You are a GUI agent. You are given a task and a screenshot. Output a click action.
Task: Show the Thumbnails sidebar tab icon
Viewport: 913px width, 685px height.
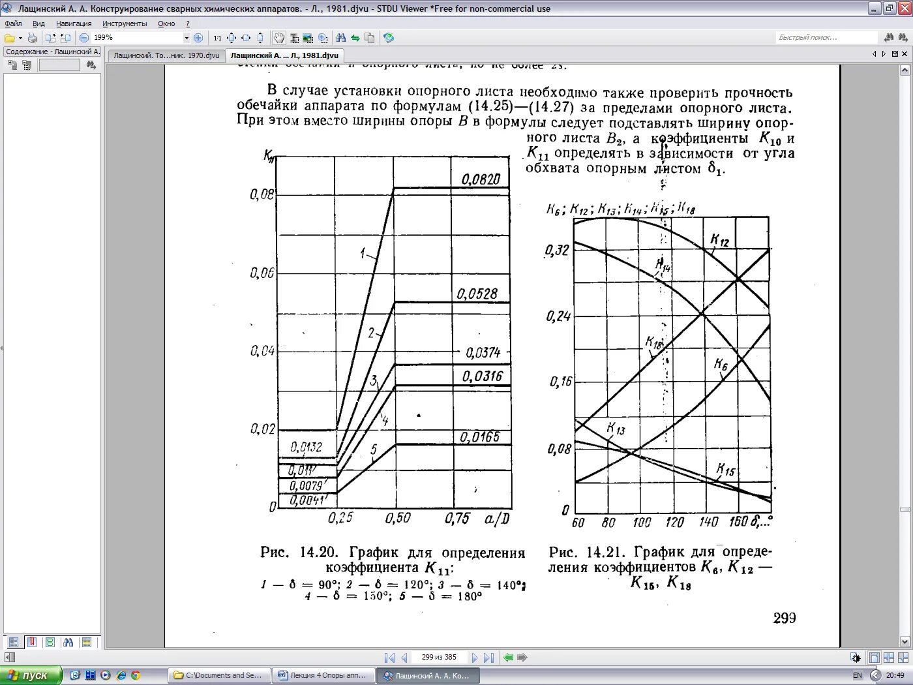tap(50, 643)
